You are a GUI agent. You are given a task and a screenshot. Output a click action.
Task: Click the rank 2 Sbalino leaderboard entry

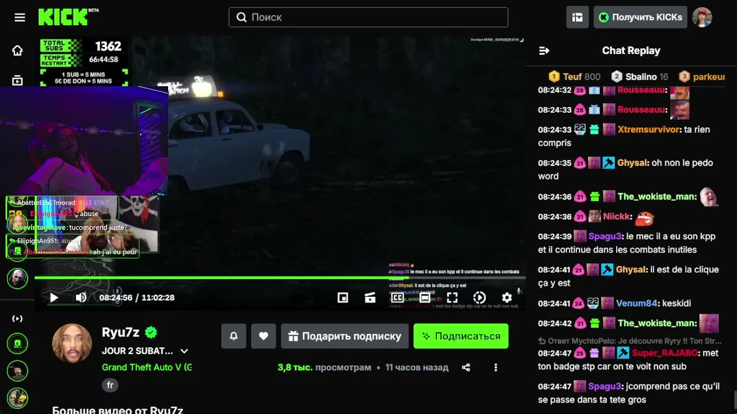click(x=639, y=76)
